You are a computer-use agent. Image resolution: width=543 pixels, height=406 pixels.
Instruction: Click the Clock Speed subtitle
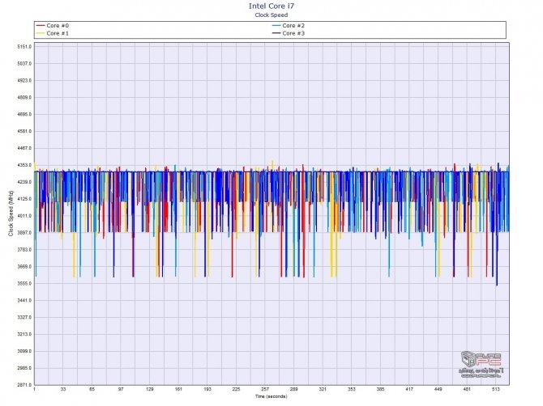click(x=271, y=15)
